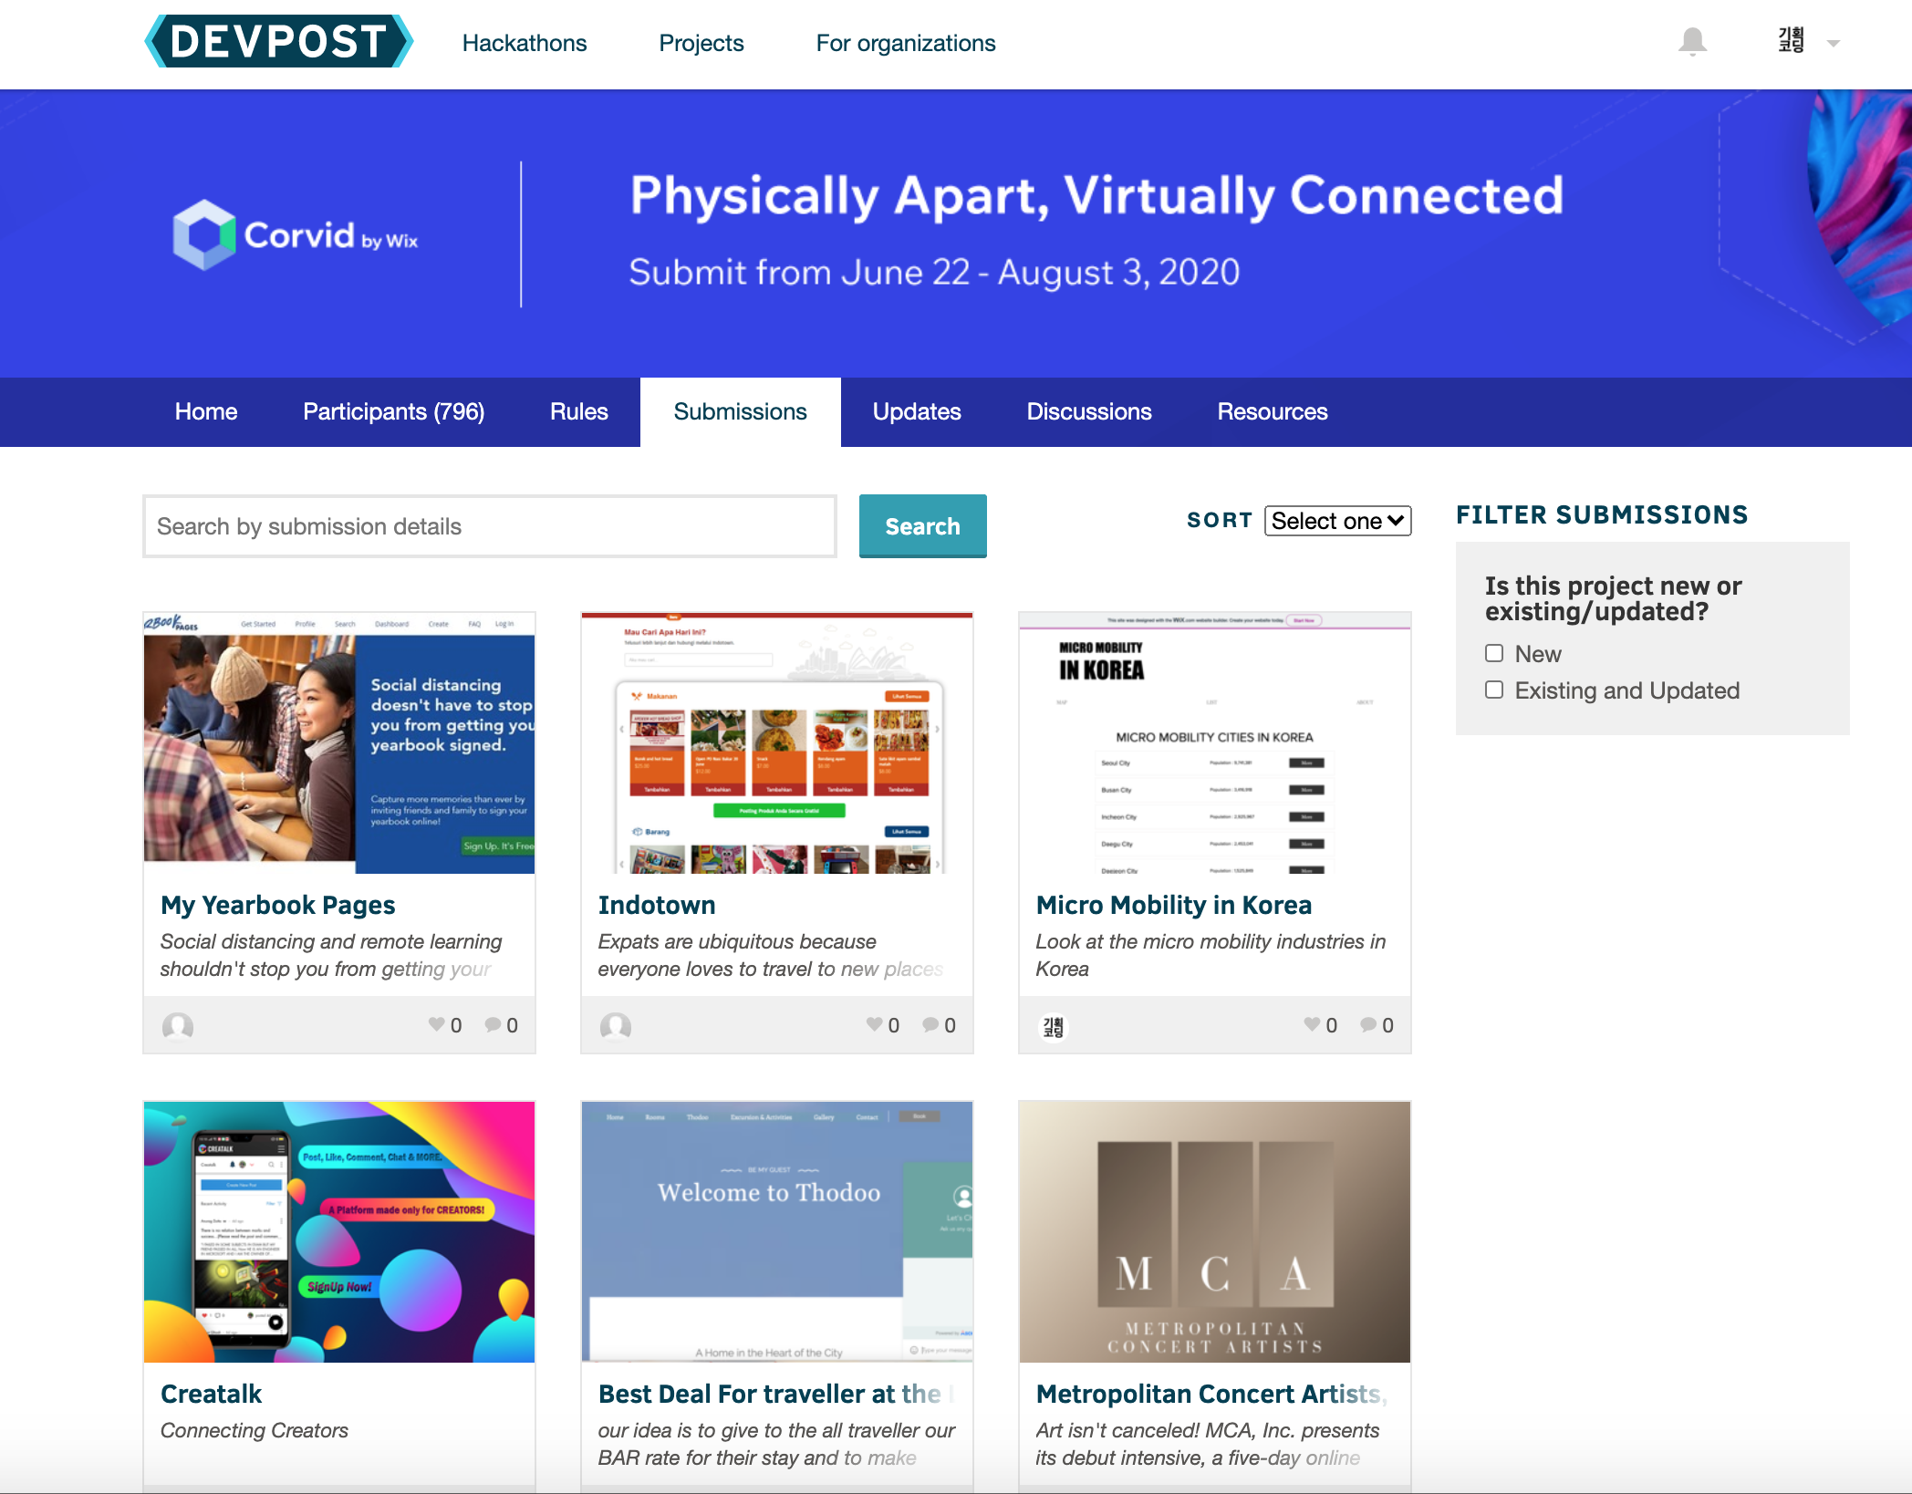1912x1494 pixels.
Task: Open the Metropolitan Concert Artists thumbnail
Action: 1214,1231
